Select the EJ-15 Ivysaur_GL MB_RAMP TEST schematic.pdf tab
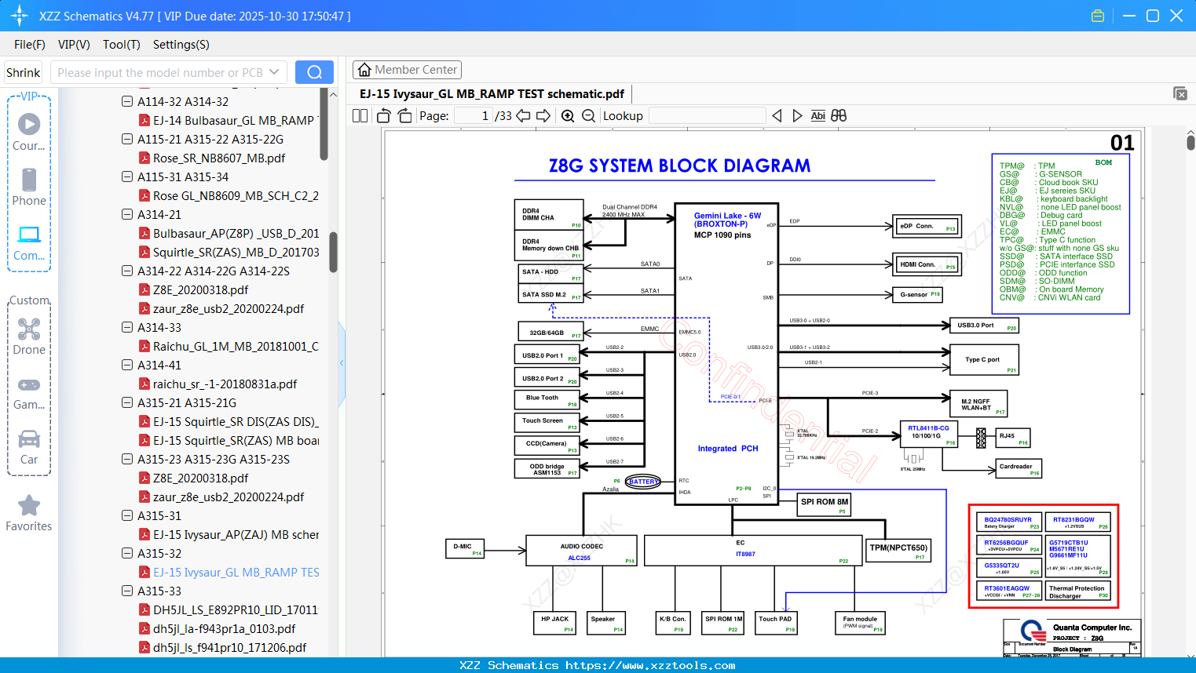 [492, 94]
